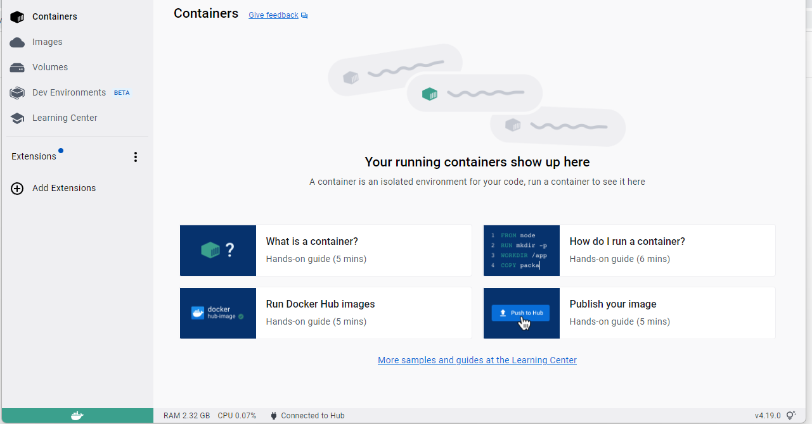Viewport: 812px width, 424px height.
Task: Click the docker hub-image thumbnail
Action: click(218, 313)
